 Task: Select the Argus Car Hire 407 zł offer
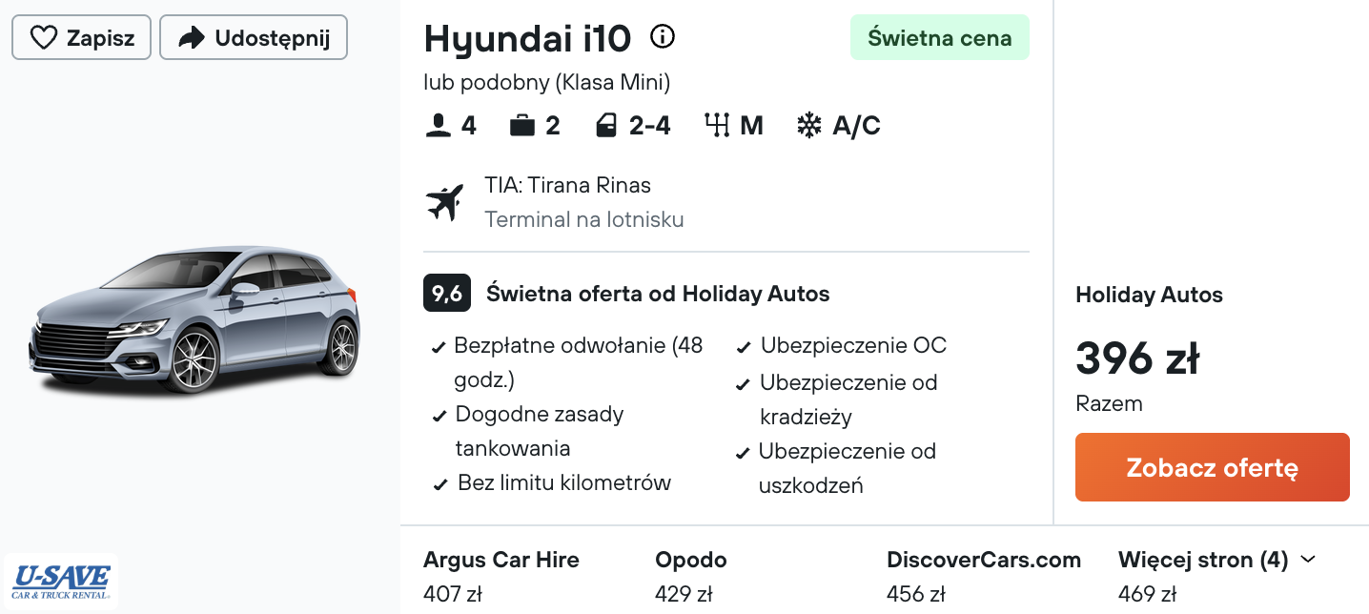501,577
